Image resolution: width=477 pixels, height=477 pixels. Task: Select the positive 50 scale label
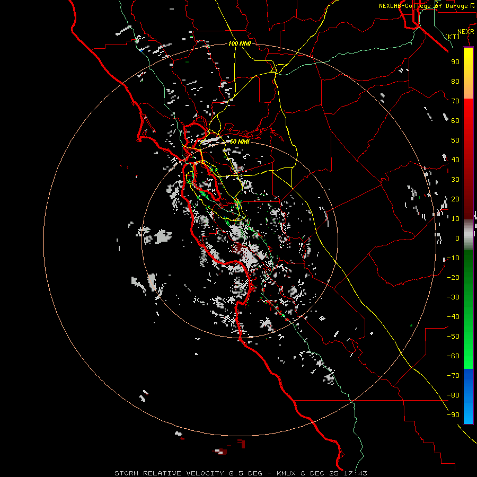(x=455, y=140)
